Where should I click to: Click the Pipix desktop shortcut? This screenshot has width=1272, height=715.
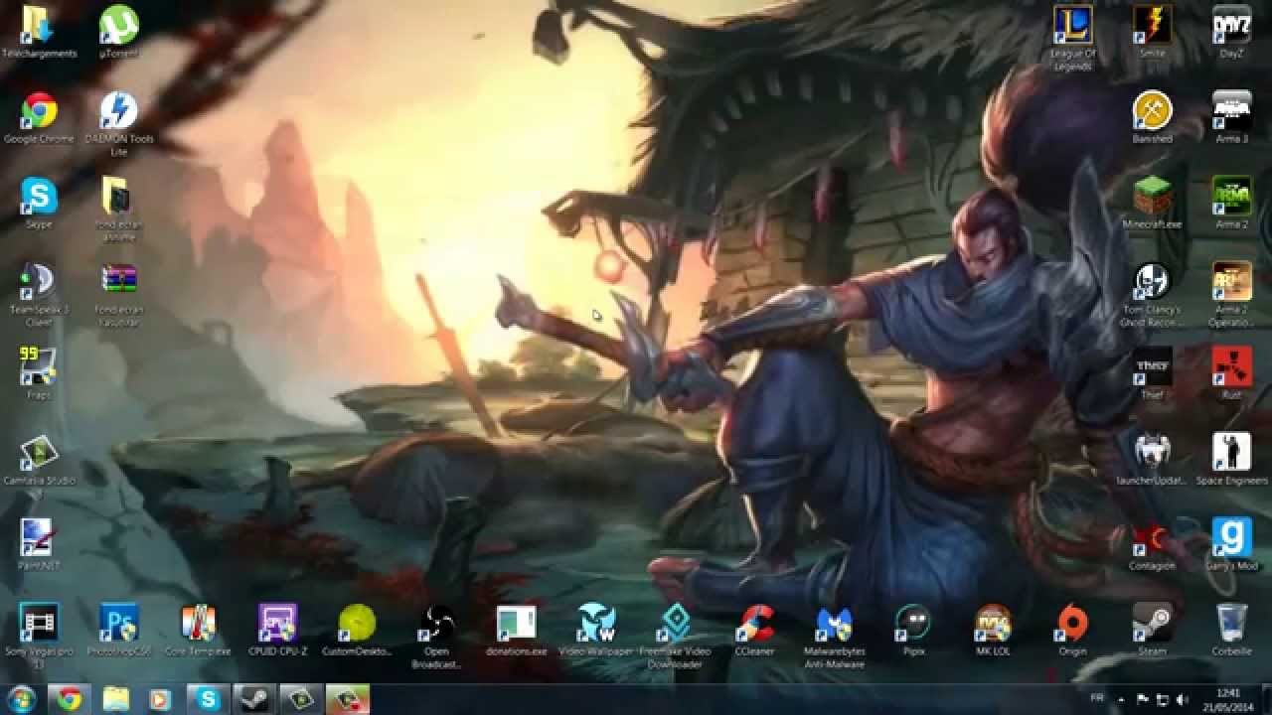point(913,631)
